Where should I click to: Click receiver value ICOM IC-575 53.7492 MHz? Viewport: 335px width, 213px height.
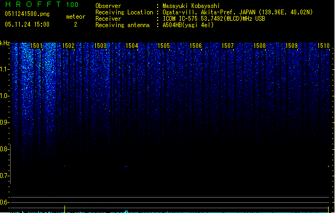point(214,19)
